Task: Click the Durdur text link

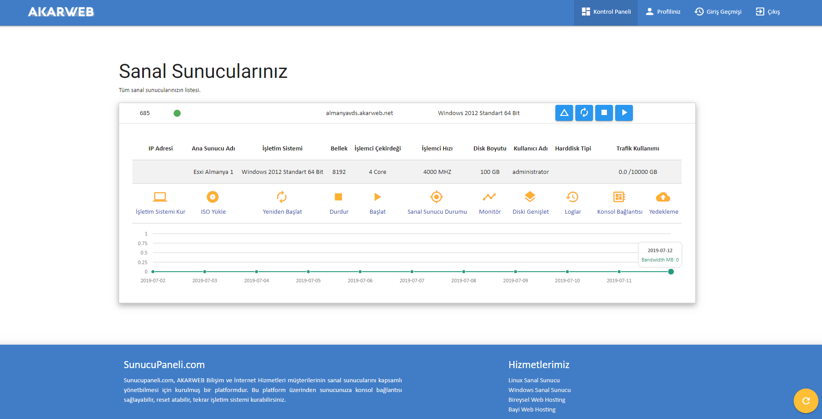Action: pyautogui.click(x=339, y=212)
